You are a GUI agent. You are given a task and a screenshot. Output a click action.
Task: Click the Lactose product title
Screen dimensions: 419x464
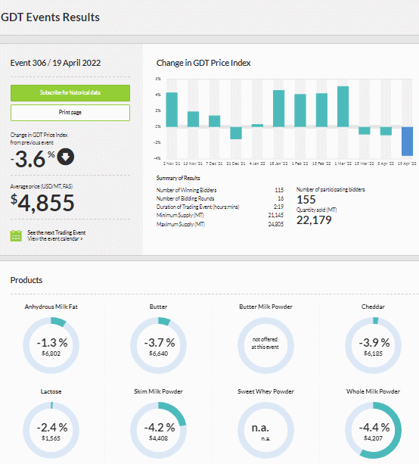[x=51, y=391]
